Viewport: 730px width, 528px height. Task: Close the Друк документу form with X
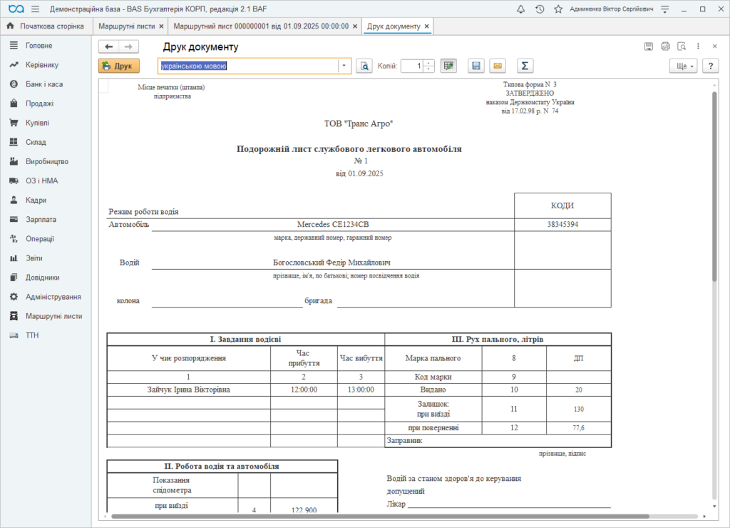click(714, 46)
